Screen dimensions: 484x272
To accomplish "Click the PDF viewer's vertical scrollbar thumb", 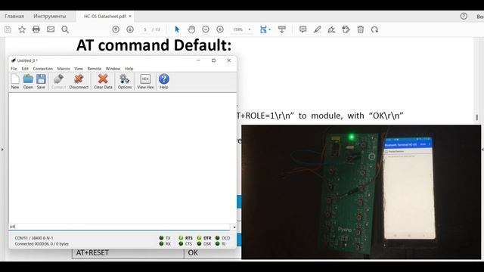I will (x=477, y=118).
